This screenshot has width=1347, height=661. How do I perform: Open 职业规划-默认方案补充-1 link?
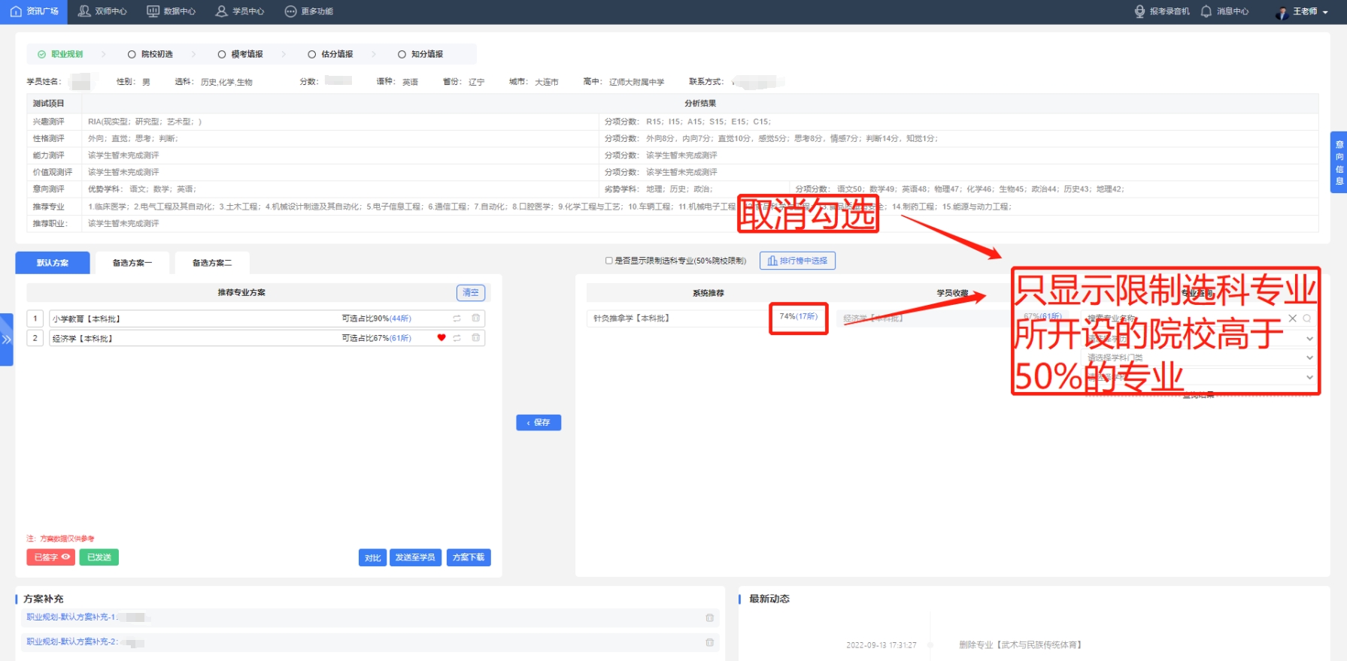72,617
